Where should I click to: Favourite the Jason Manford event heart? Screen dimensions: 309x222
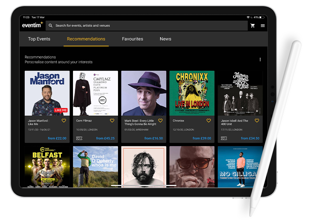click(x=64, y=121)
